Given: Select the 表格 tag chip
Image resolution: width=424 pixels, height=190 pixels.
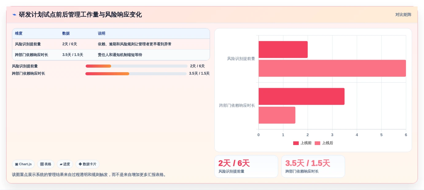Looking at the screenshot, I should tap(46, 164).
